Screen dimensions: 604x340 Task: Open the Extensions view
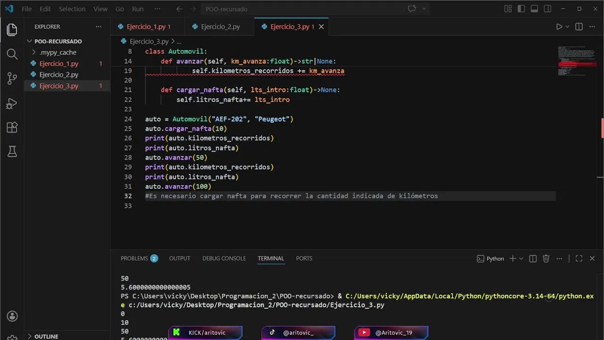coord(12,127)
